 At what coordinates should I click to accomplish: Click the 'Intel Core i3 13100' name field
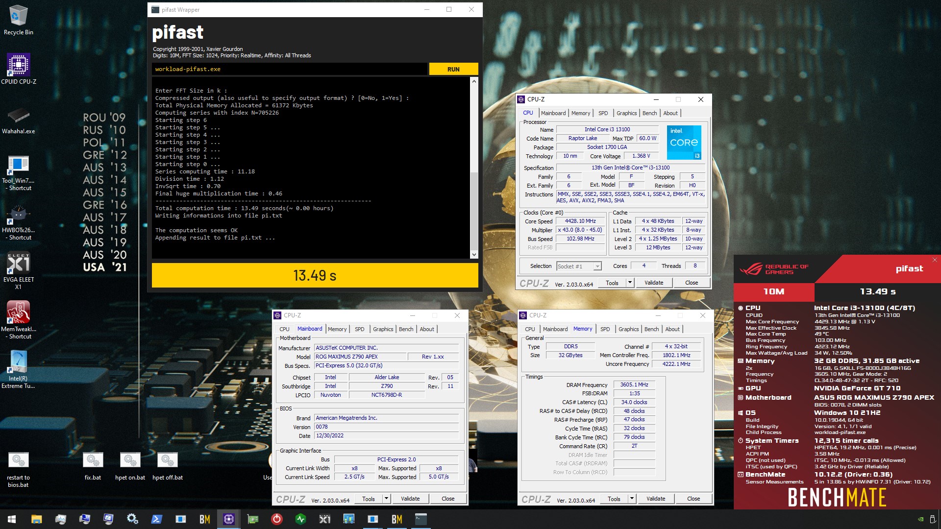[x=607, y=129]
